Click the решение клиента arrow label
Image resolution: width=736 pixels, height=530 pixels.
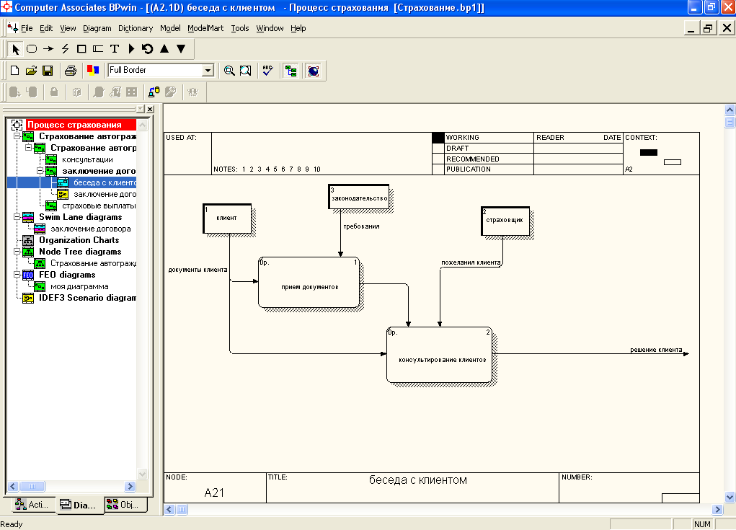pyautogui.click(x=656, y=350)
